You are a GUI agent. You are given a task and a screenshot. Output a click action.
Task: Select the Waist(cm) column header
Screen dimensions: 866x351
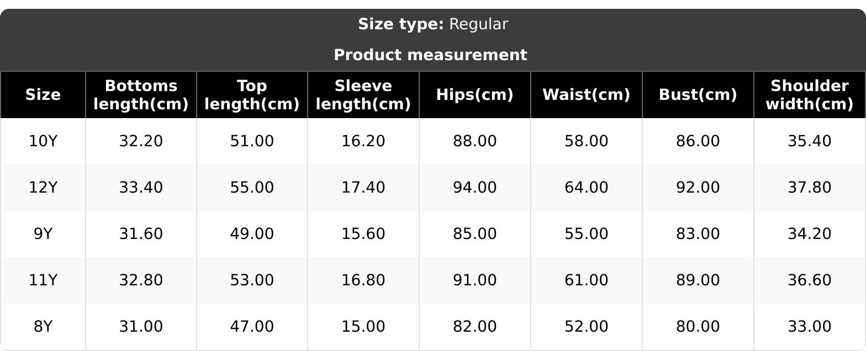(586, 95)
